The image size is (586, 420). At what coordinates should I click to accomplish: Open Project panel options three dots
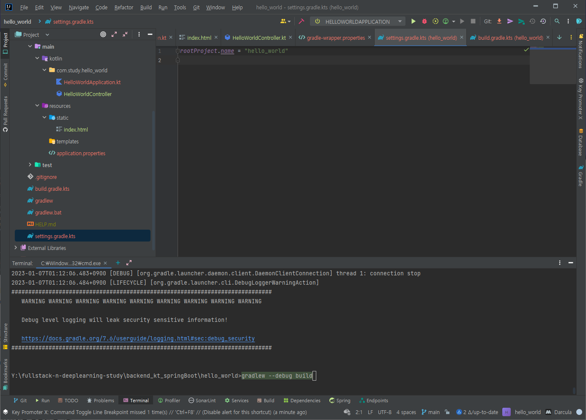pos(139,34)
